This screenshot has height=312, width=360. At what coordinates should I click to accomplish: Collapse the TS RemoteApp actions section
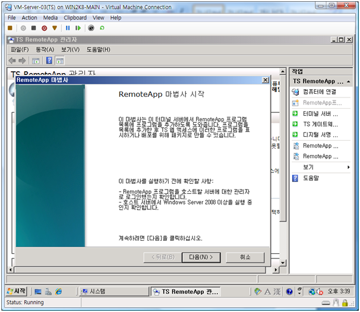(349, 81)
